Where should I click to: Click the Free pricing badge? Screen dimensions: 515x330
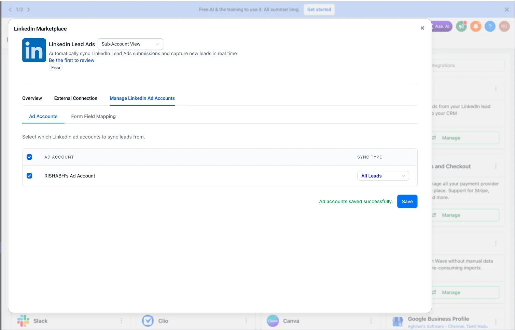[56, 67]
